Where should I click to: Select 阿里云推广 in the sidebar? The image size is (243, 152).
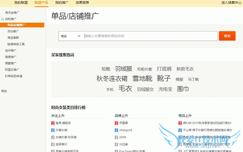(x=12, y=70)
